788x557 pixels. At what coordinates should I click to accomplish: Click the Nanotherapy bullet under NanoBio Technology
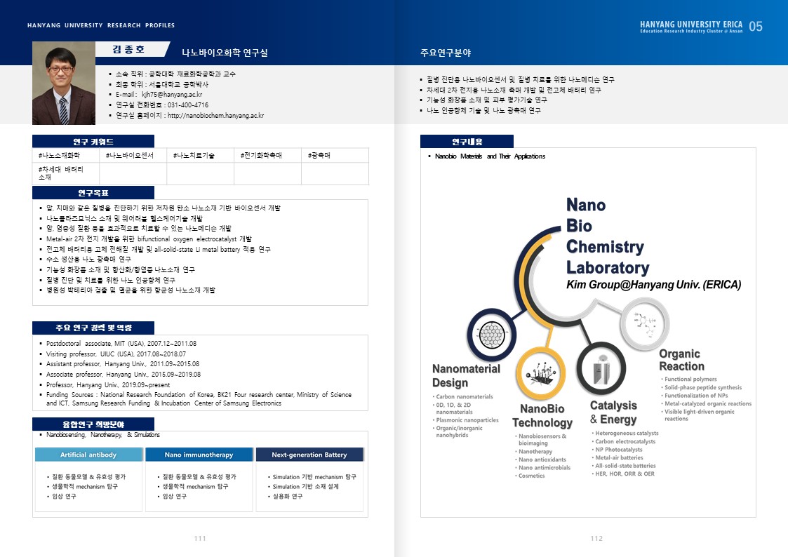point(535,452)
